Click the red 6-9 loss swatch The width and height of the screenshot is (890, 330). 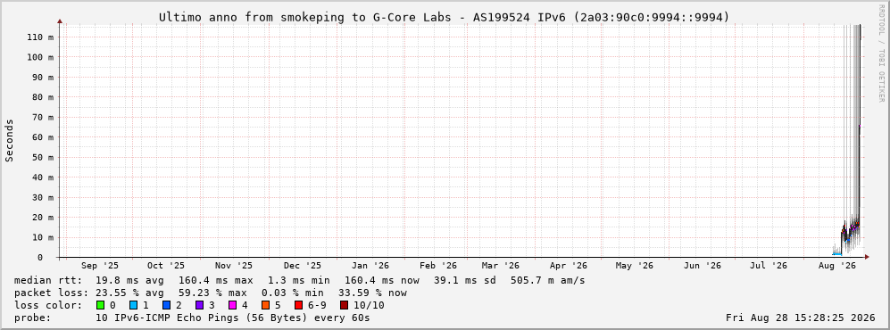pos(298,305)
